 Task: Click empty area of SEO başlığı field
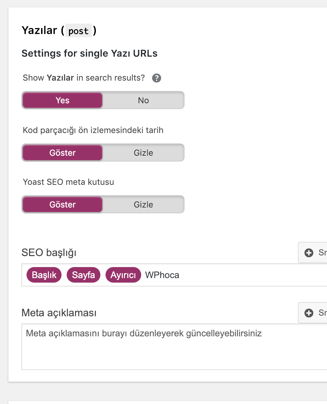pyautogui.click(x=253, y=275)
